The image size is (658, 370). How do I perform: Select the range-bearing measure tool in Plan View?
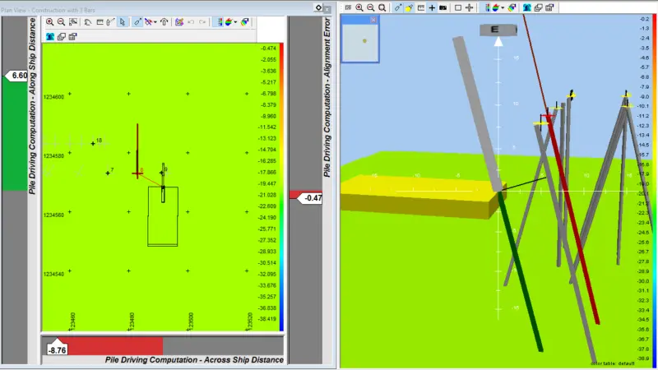tap(110, 22)
